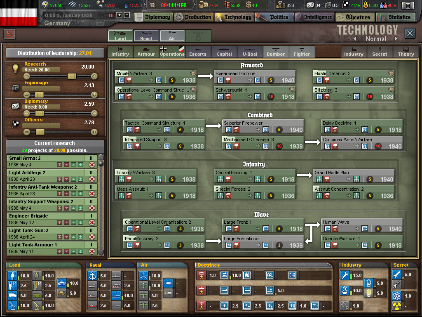Image resolution: width=422 pixels, height=317 pixels.
Task: Click the yellow lightbulb industry icon
Action: click(369, 293)
